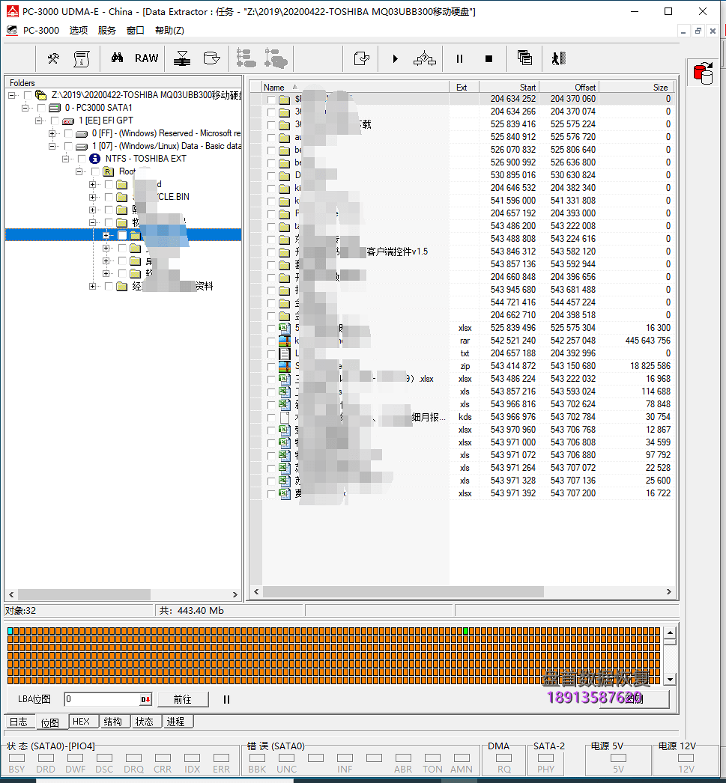Switch to the 日志 tab
The height and width of the screenshot is (783, 726).
(x=19, y=722)
